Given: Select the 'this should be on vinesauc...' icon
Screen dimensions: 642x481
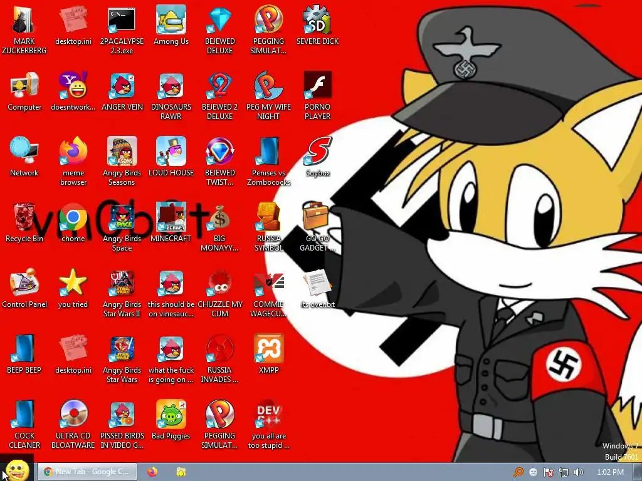Looking at the screenshot, I should (171, 283).
